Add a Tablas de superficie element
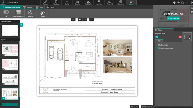 pyautogui.click(x=18, y=14)
